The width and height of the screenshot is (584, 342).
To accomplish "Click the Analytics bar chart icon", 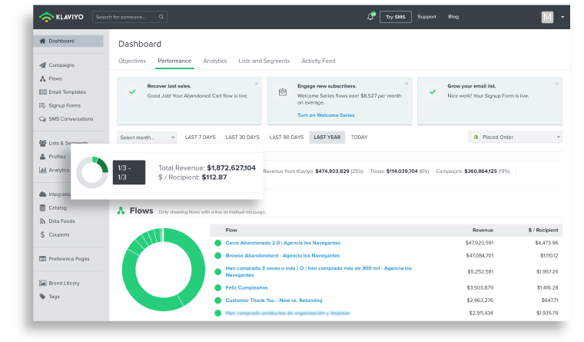I will click(42, 170).
